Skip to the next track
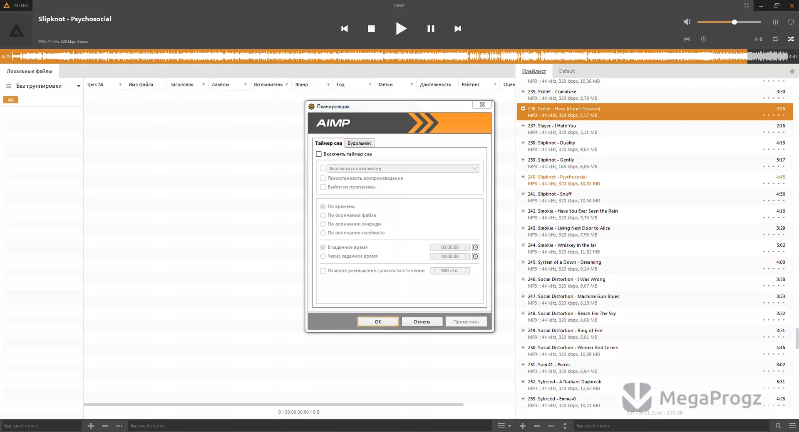 click(x=458, y=29)
